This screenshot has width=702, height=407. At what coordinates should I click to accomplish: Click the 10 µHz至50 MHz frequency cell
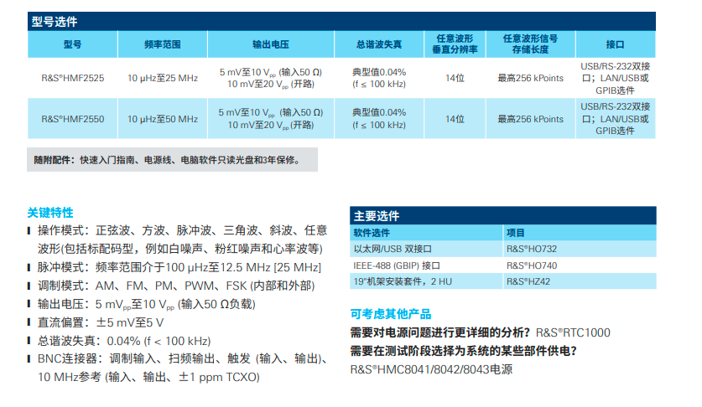(163, 119)
